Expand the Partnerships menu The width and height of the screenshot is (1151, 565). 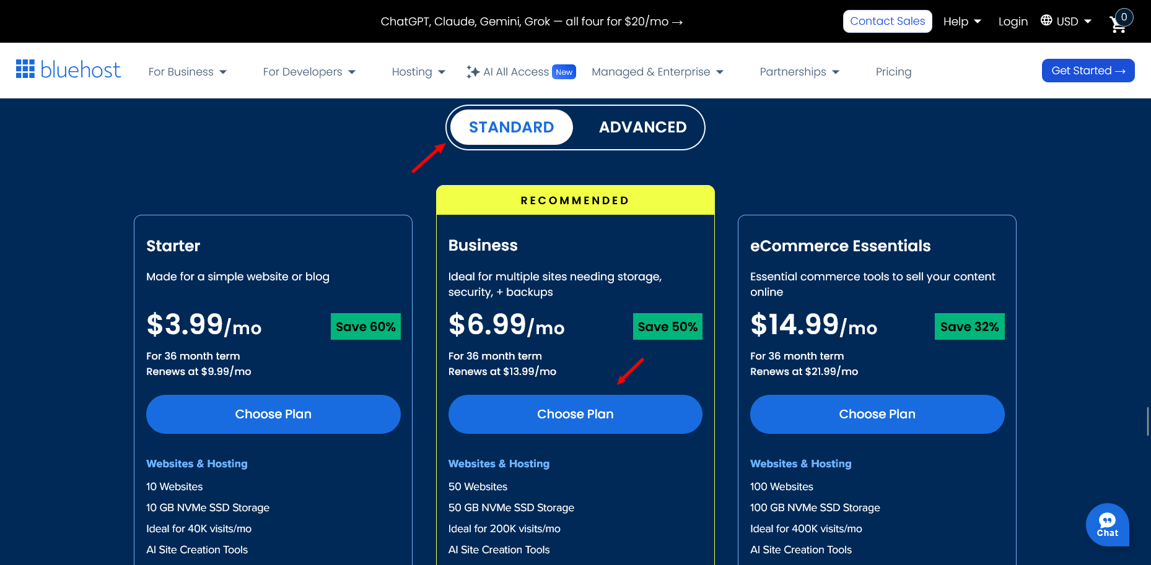(x=799, y=72)
